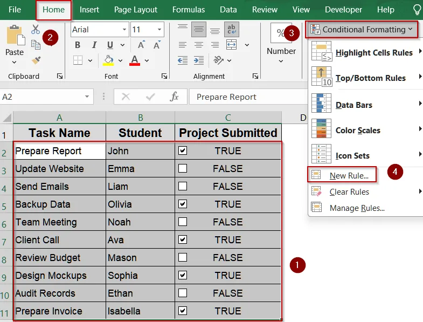Increase indent
The width and height of the screenshot is (423, 322).
pyautogui.click(x=199, y=60)
